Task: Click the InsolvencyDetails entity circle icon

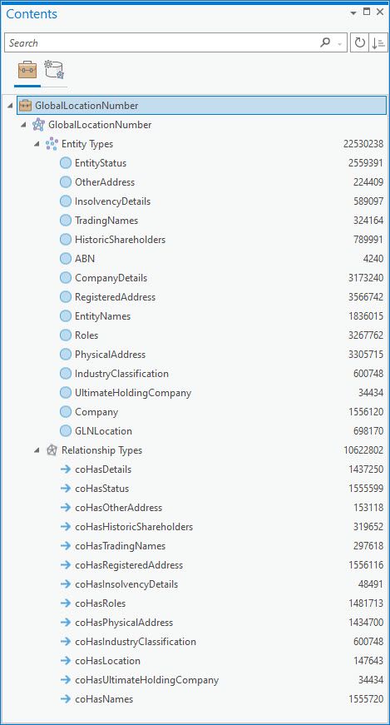Action: [66, 201]
